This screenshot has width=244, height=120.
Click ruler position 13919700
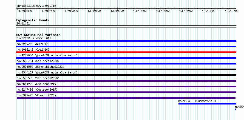232,11
